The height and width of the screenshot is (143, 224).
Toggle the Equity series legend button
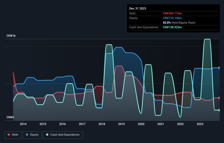click(32, 135)
